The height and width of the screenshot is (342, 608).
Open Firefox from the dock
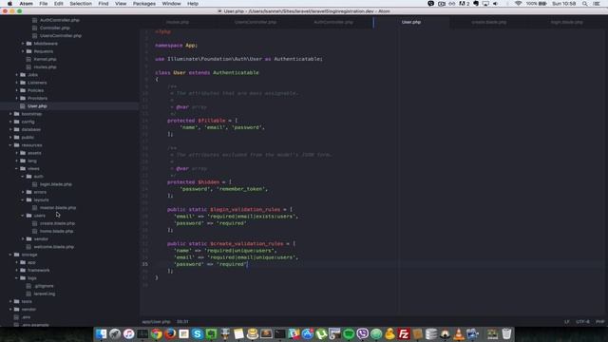coord(170,333)
